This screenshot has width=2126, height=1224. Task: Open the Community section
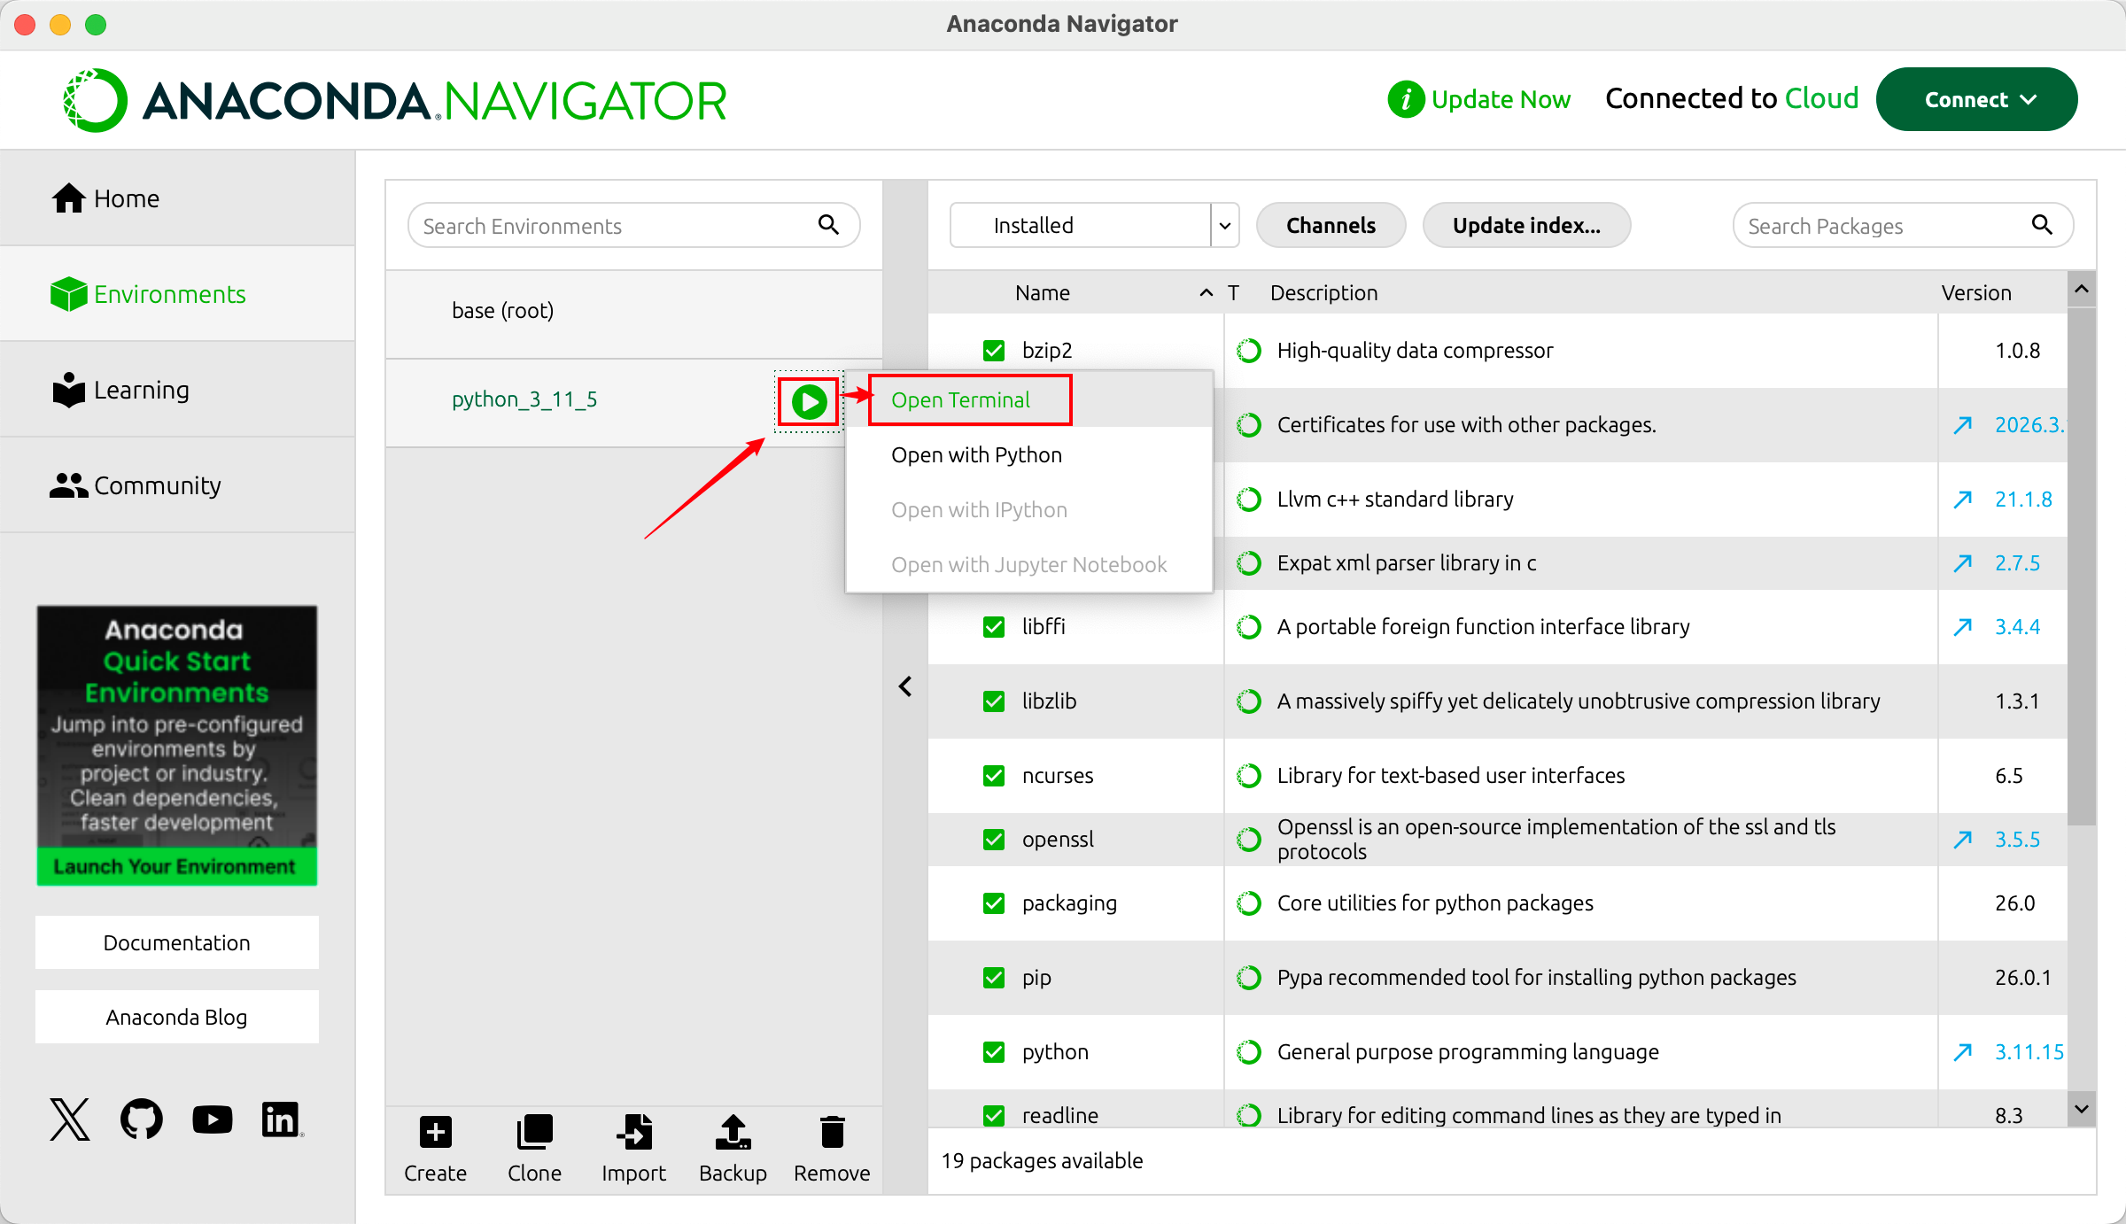(177, 485)
